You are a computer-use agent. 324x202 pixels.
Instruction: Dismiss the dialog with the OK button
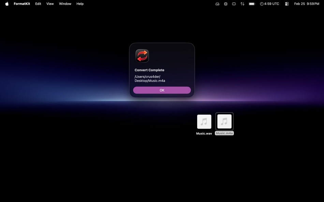coord(162,90)
